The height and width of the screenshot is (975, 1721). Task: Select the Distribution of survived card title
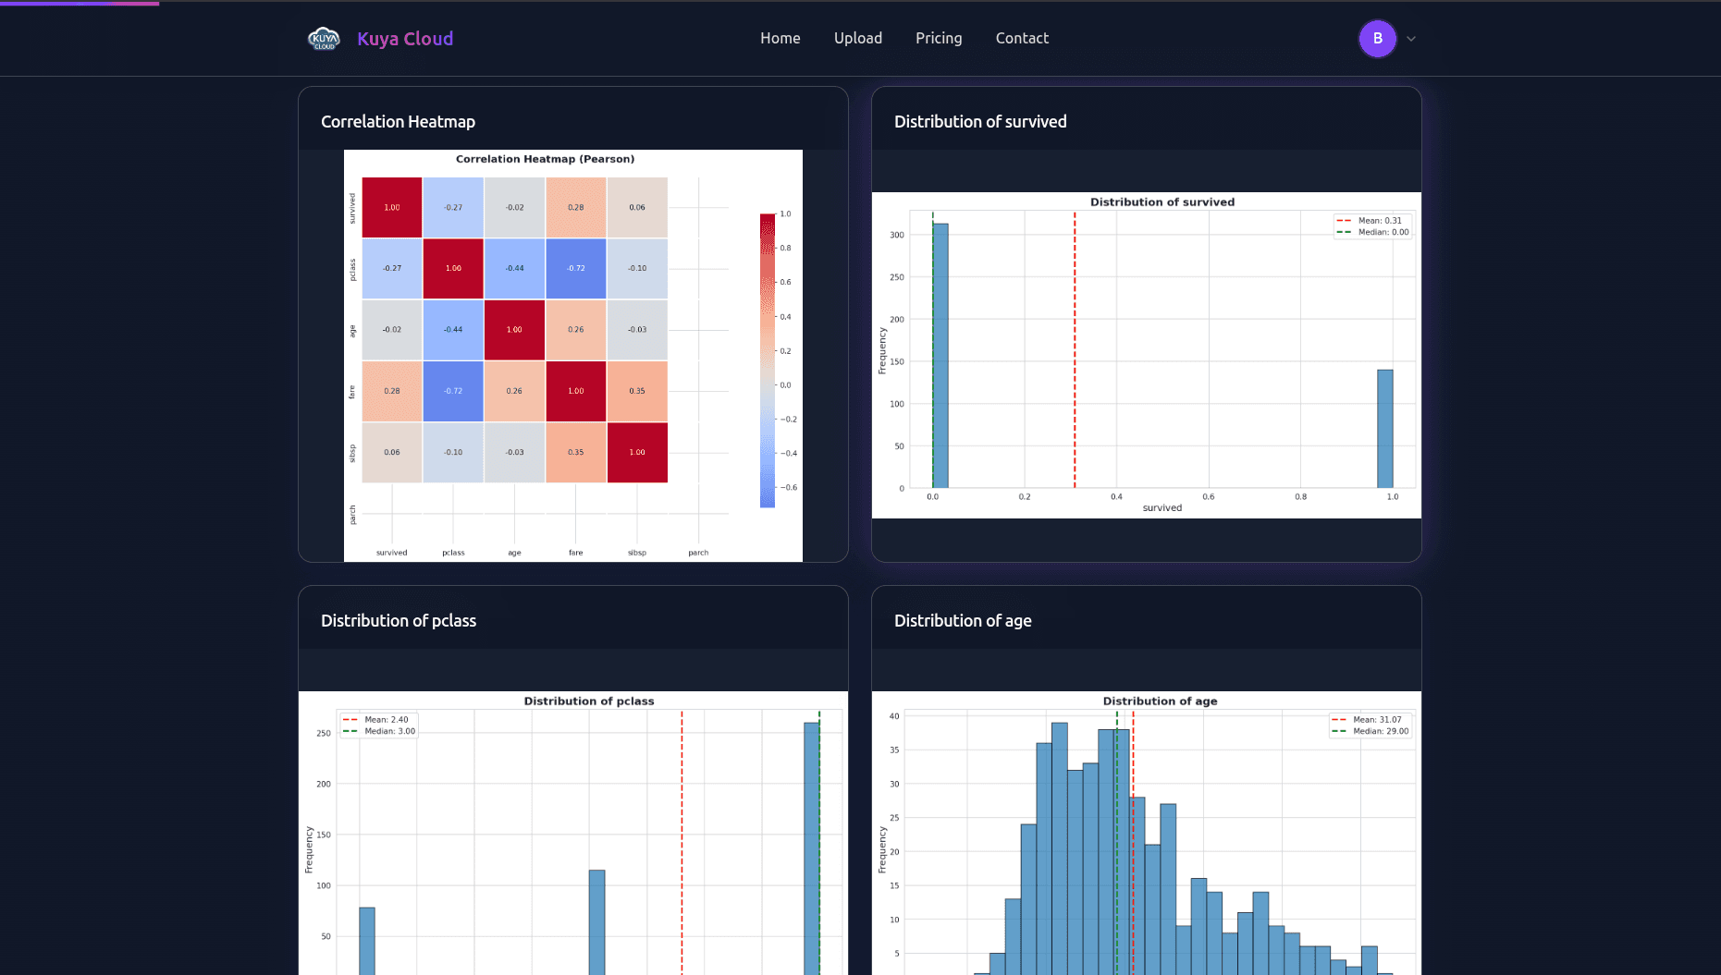coord(979,122)
